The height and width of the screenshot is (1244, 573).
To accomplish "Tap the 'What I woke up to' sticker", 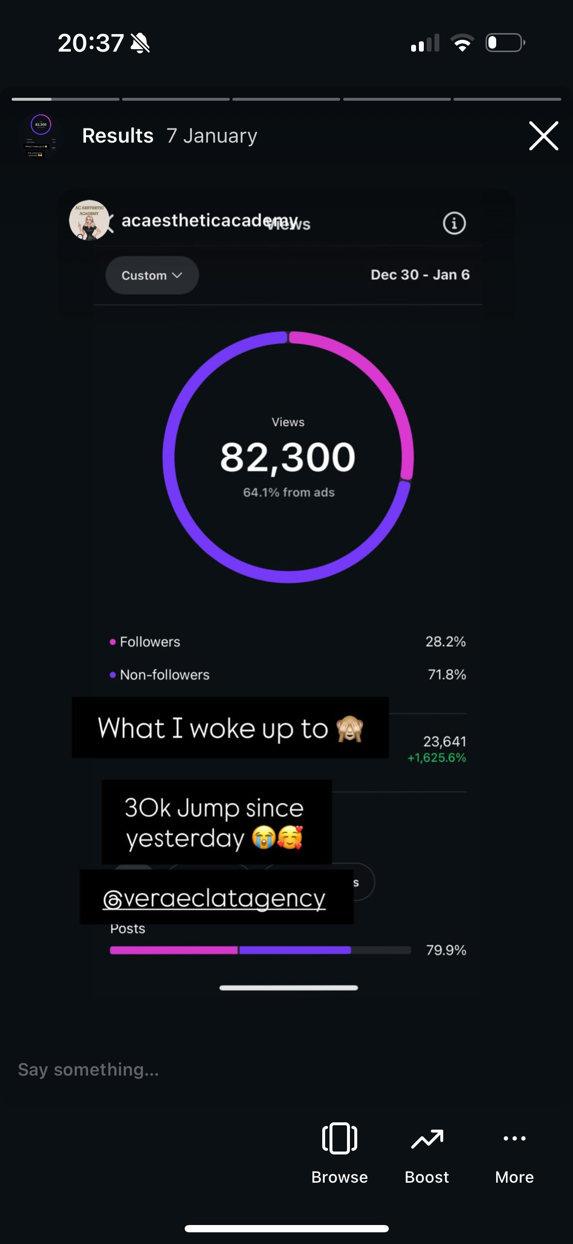I will coord(230,728).
